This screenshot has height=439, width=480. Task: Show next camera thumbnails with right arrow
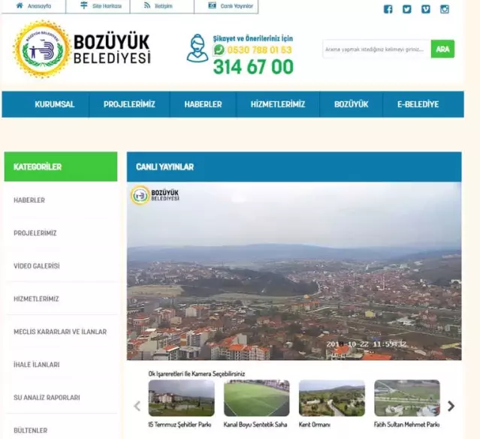click(x=451, y=406)
